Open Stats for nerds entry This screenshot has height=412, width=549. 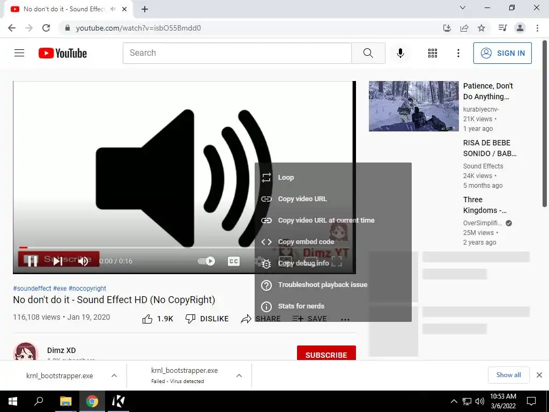click(333, 306)
